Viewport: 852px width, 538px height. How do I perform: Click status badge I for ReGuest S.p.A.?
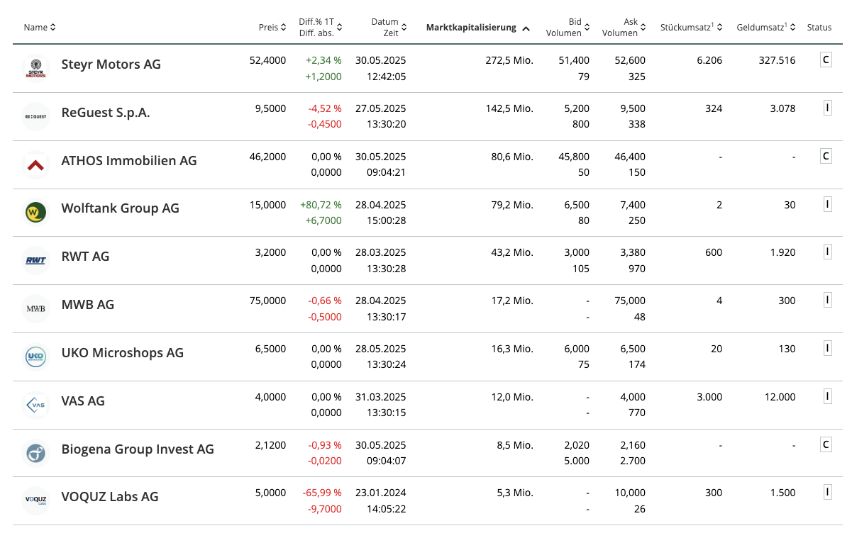pyautogui.click(x=827, y=108)
